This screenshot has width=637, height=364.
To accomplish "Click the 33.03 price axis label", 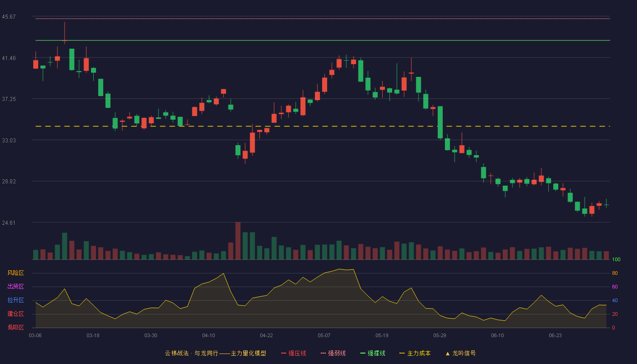I will pos(9,141).
